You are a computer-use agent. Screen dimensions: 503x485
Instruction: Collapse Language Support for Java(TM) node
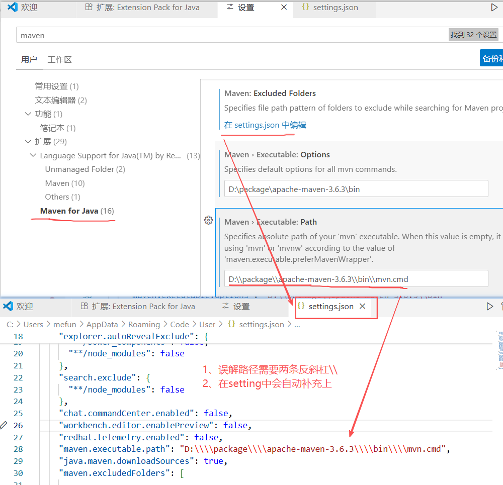(33, 155)
